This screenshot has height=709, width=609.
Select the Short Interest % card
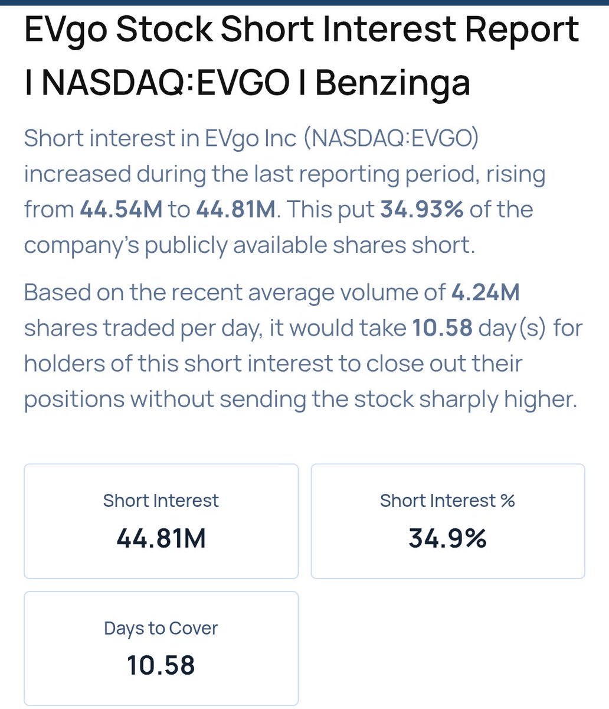pos(448,521)
